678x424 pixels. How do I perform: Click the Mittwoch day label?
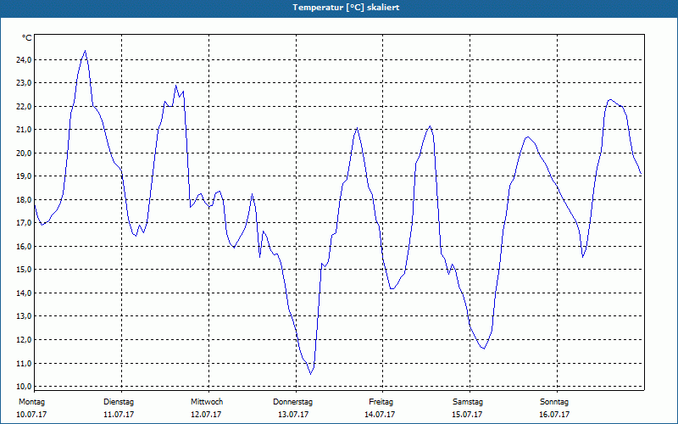point(207,402)
